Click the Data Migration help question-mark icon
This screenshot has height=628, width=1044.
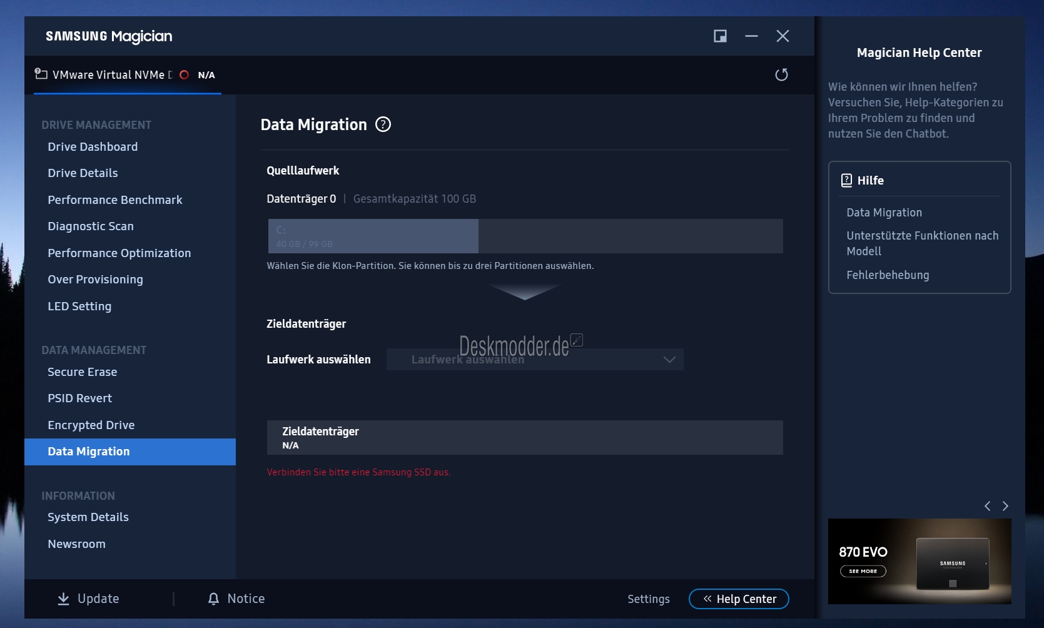pos(383,124)
